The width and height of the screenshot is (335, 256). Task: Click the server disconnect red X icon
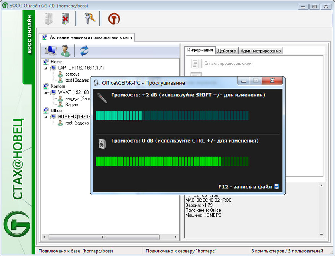click(65, 18)
